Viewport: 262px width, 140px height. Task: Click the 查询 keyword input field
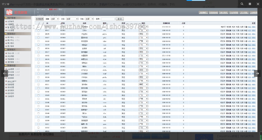pyautogui.click(x=107, y=19)
